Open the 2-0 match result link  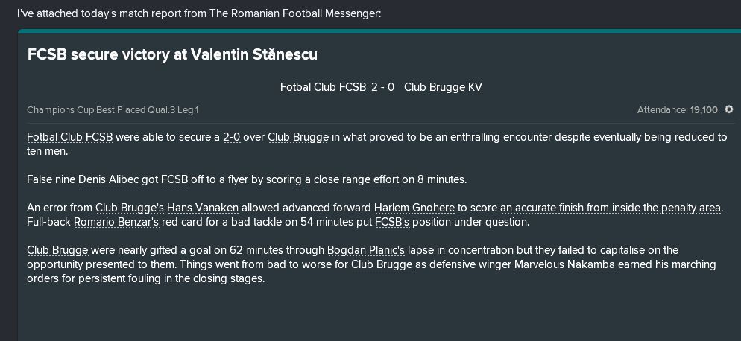[x=232, y=138]
